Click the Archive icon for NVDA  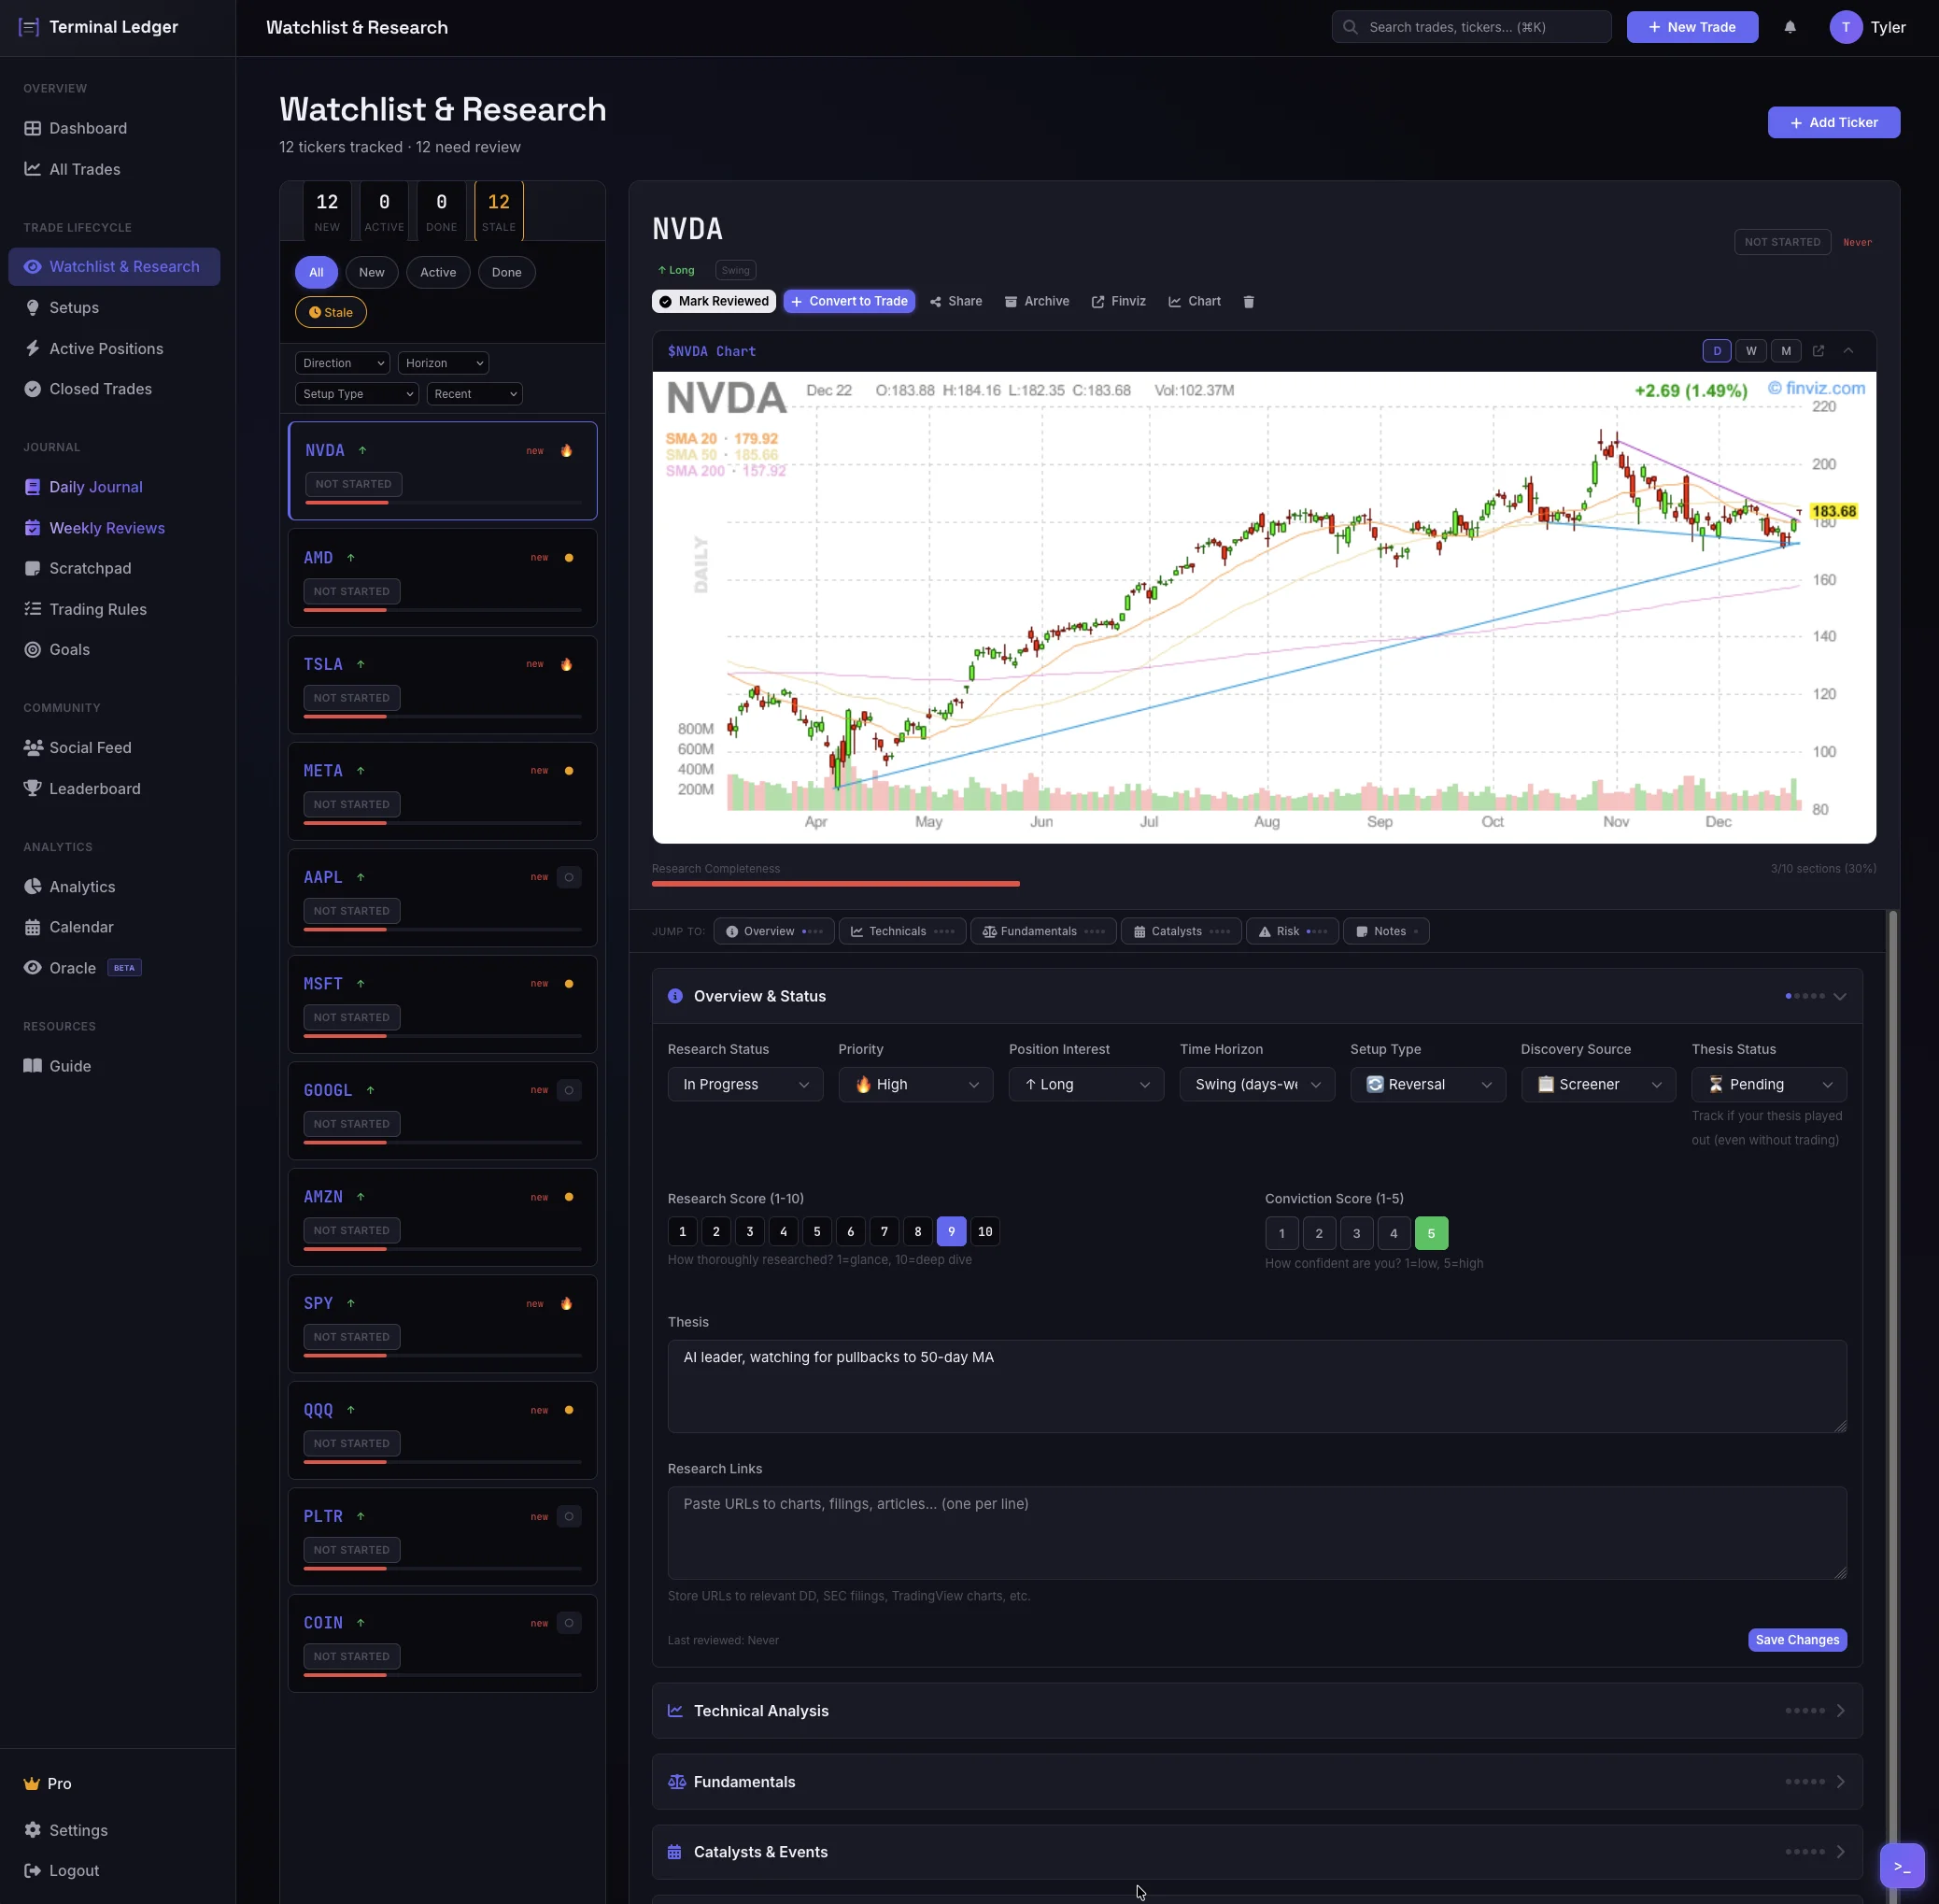[x=1037, y=301]
